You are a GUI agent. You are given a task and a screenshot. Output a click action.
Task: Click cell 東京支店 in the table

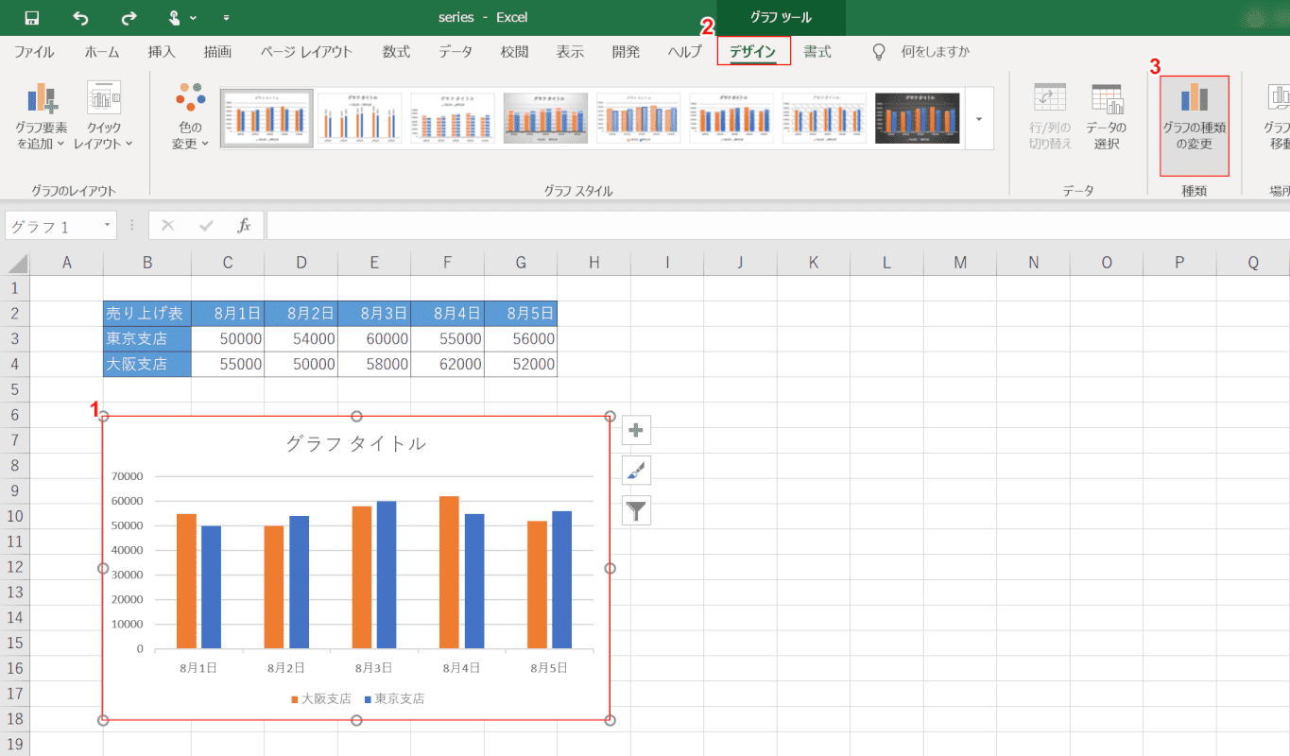pyautogui.click(x=147, y=338)
